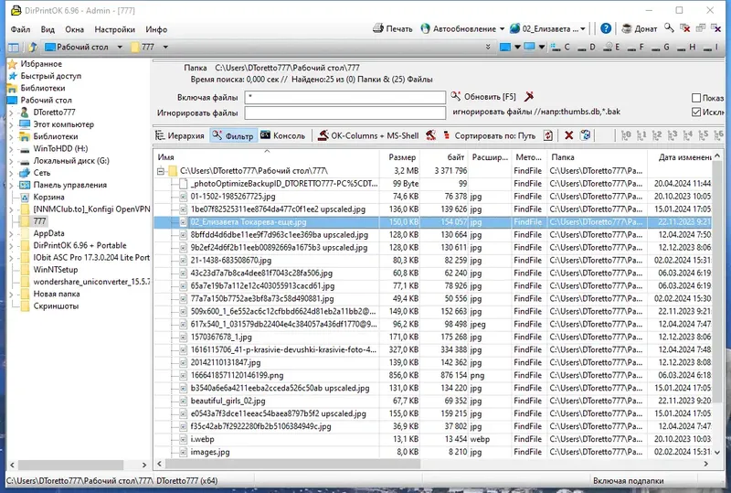Expand Этот компьютер node in sidebar

click(x=12, y=124)
